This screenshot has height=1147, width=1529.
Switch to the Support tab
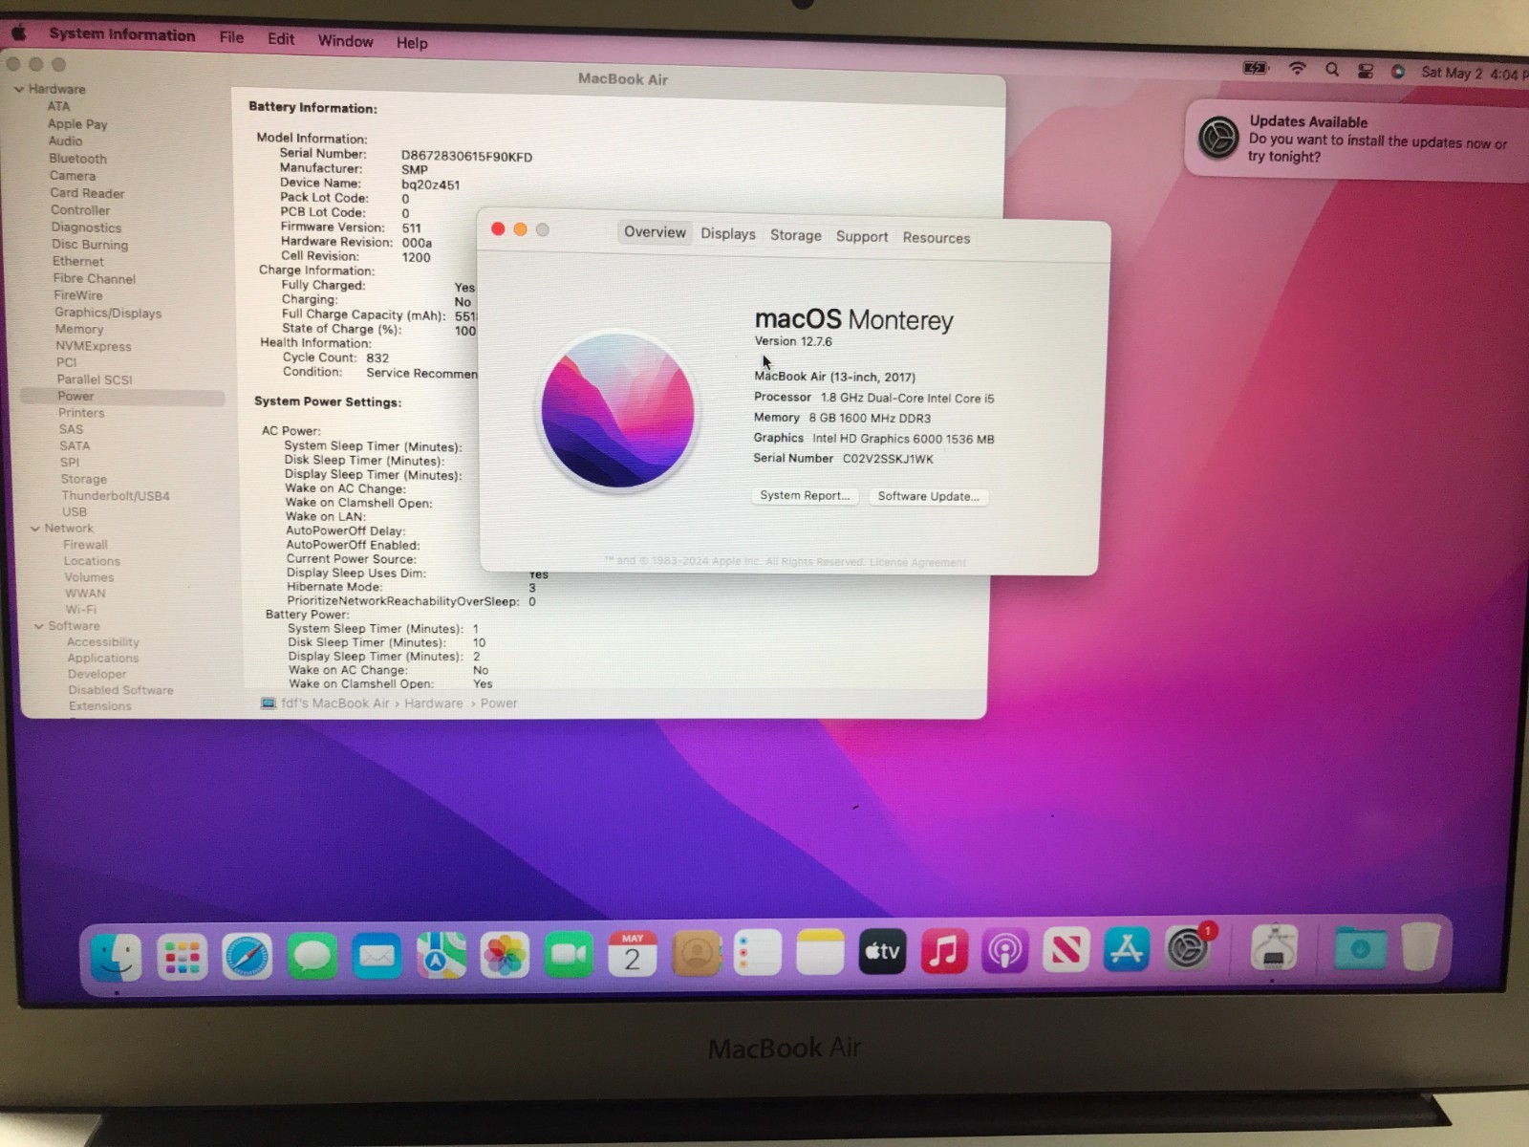(x=862, y=236)
